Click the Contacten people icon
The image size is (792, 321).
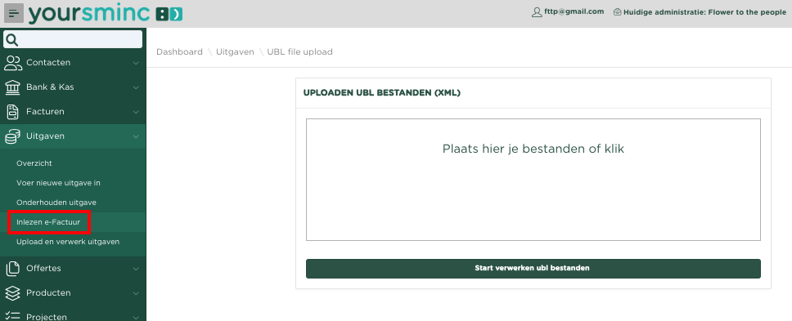[13, 63]
